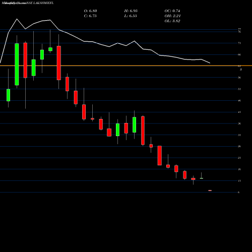Click the '16' price axis label
This screenshot has width=252, height=252.
(x=239, y=169)
